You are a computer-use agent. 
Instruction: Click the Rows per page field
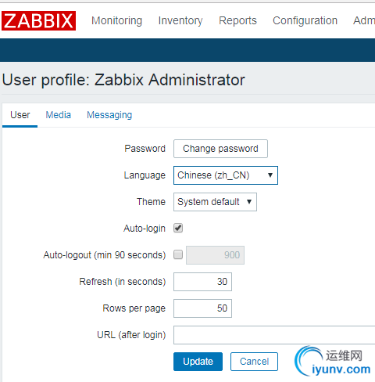pyautogui.click(x=202, y=308)
